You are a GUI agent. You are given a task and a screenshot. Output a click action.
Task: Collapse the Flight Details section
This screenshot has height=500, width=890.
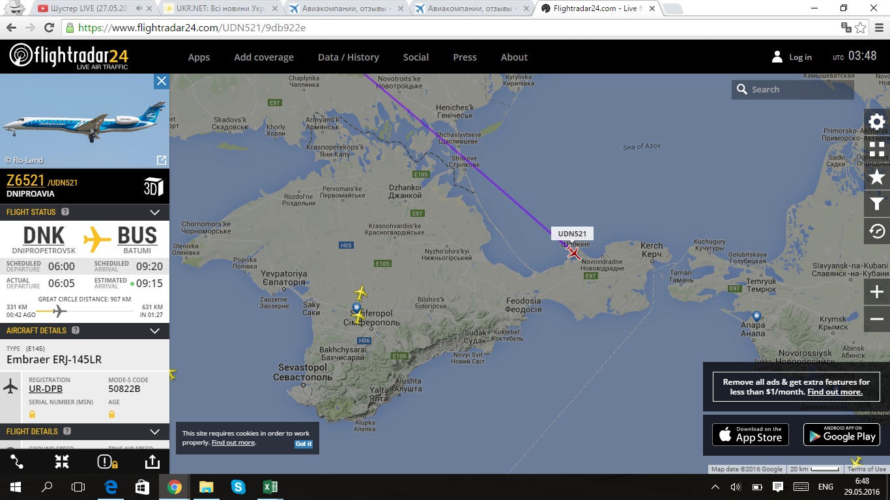pyautogui.click(x=155, y=432)
